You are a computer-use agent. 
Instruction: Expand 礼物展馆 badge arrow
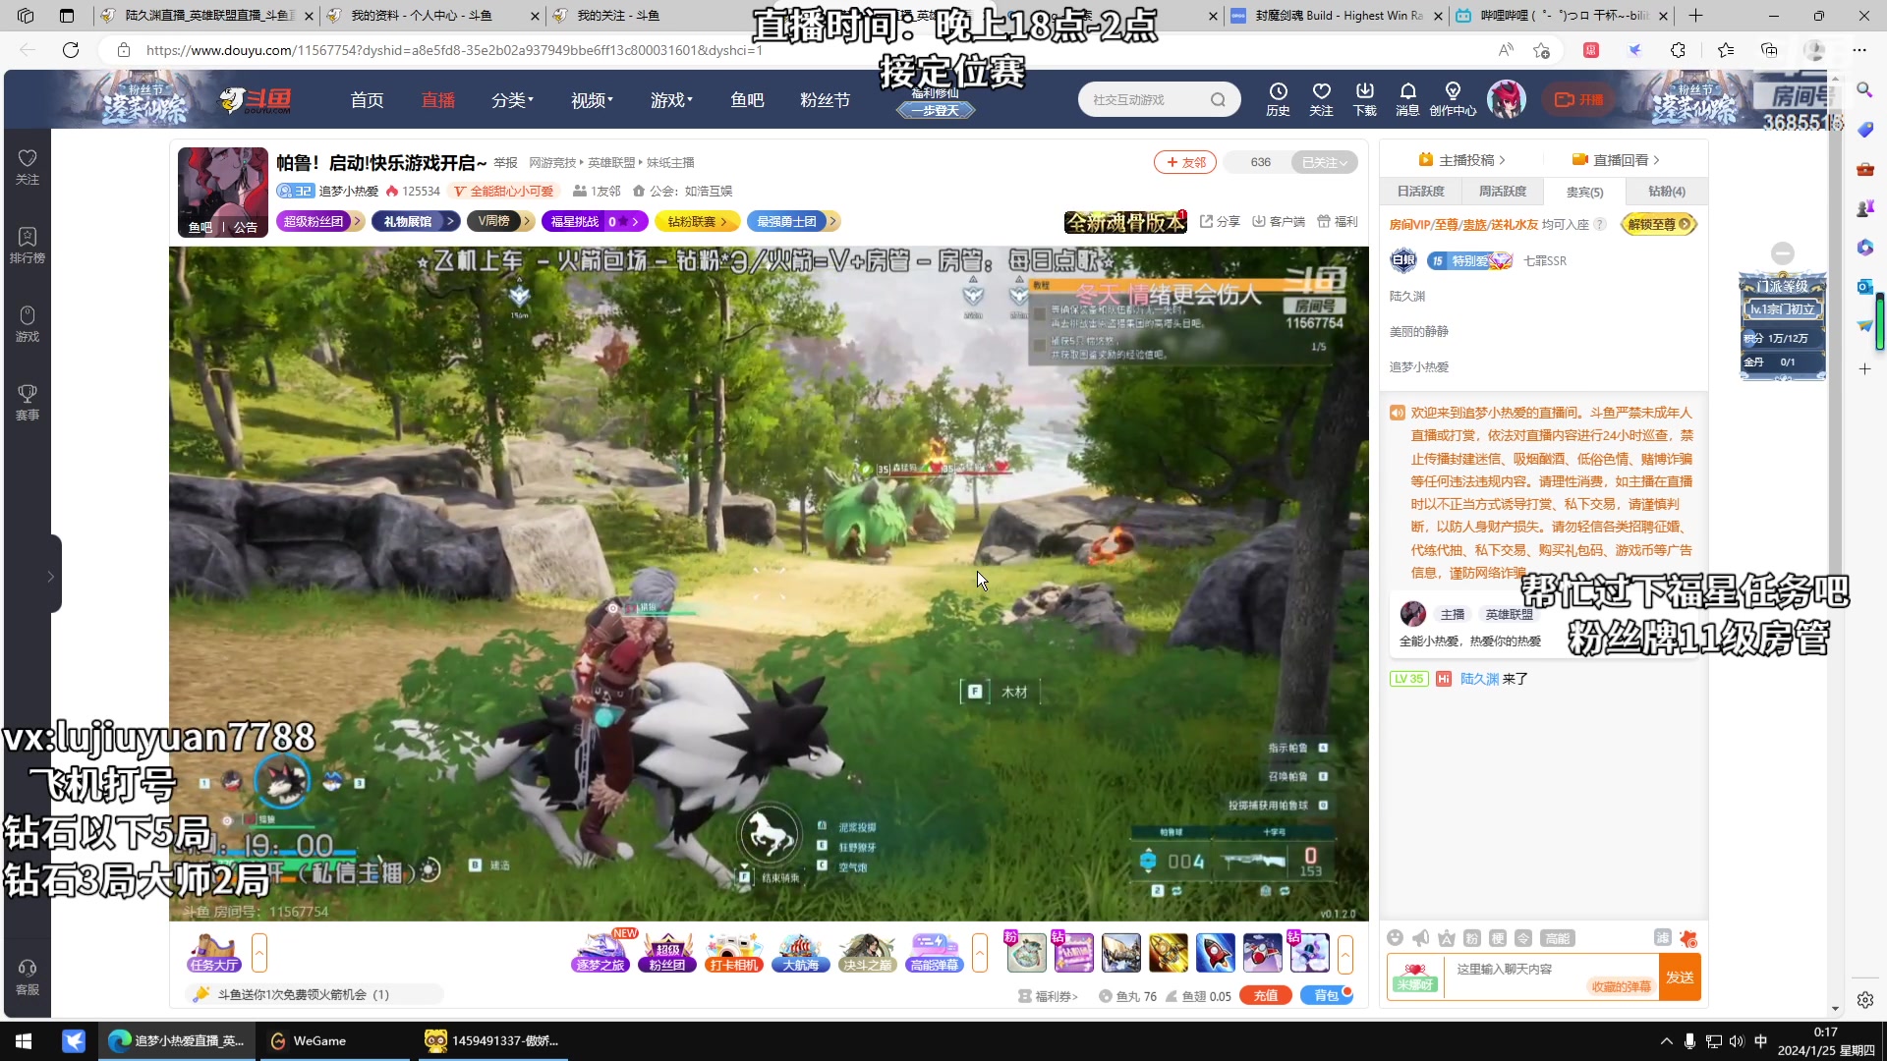(450, 221)
